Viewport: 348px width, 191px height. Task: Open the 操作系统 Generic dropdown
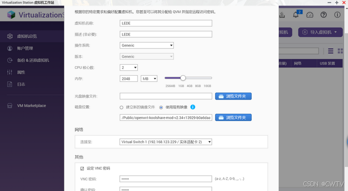[147, 45]
